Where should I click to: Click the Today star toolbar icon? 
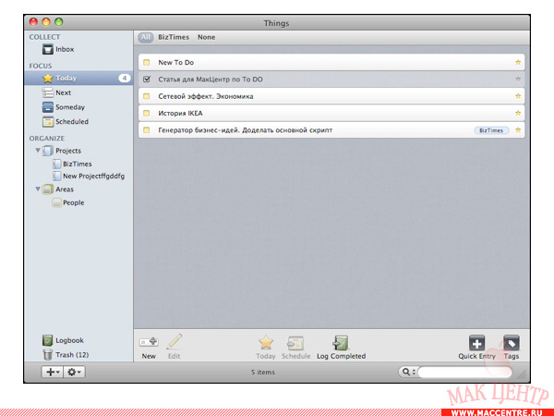[266, 342]
